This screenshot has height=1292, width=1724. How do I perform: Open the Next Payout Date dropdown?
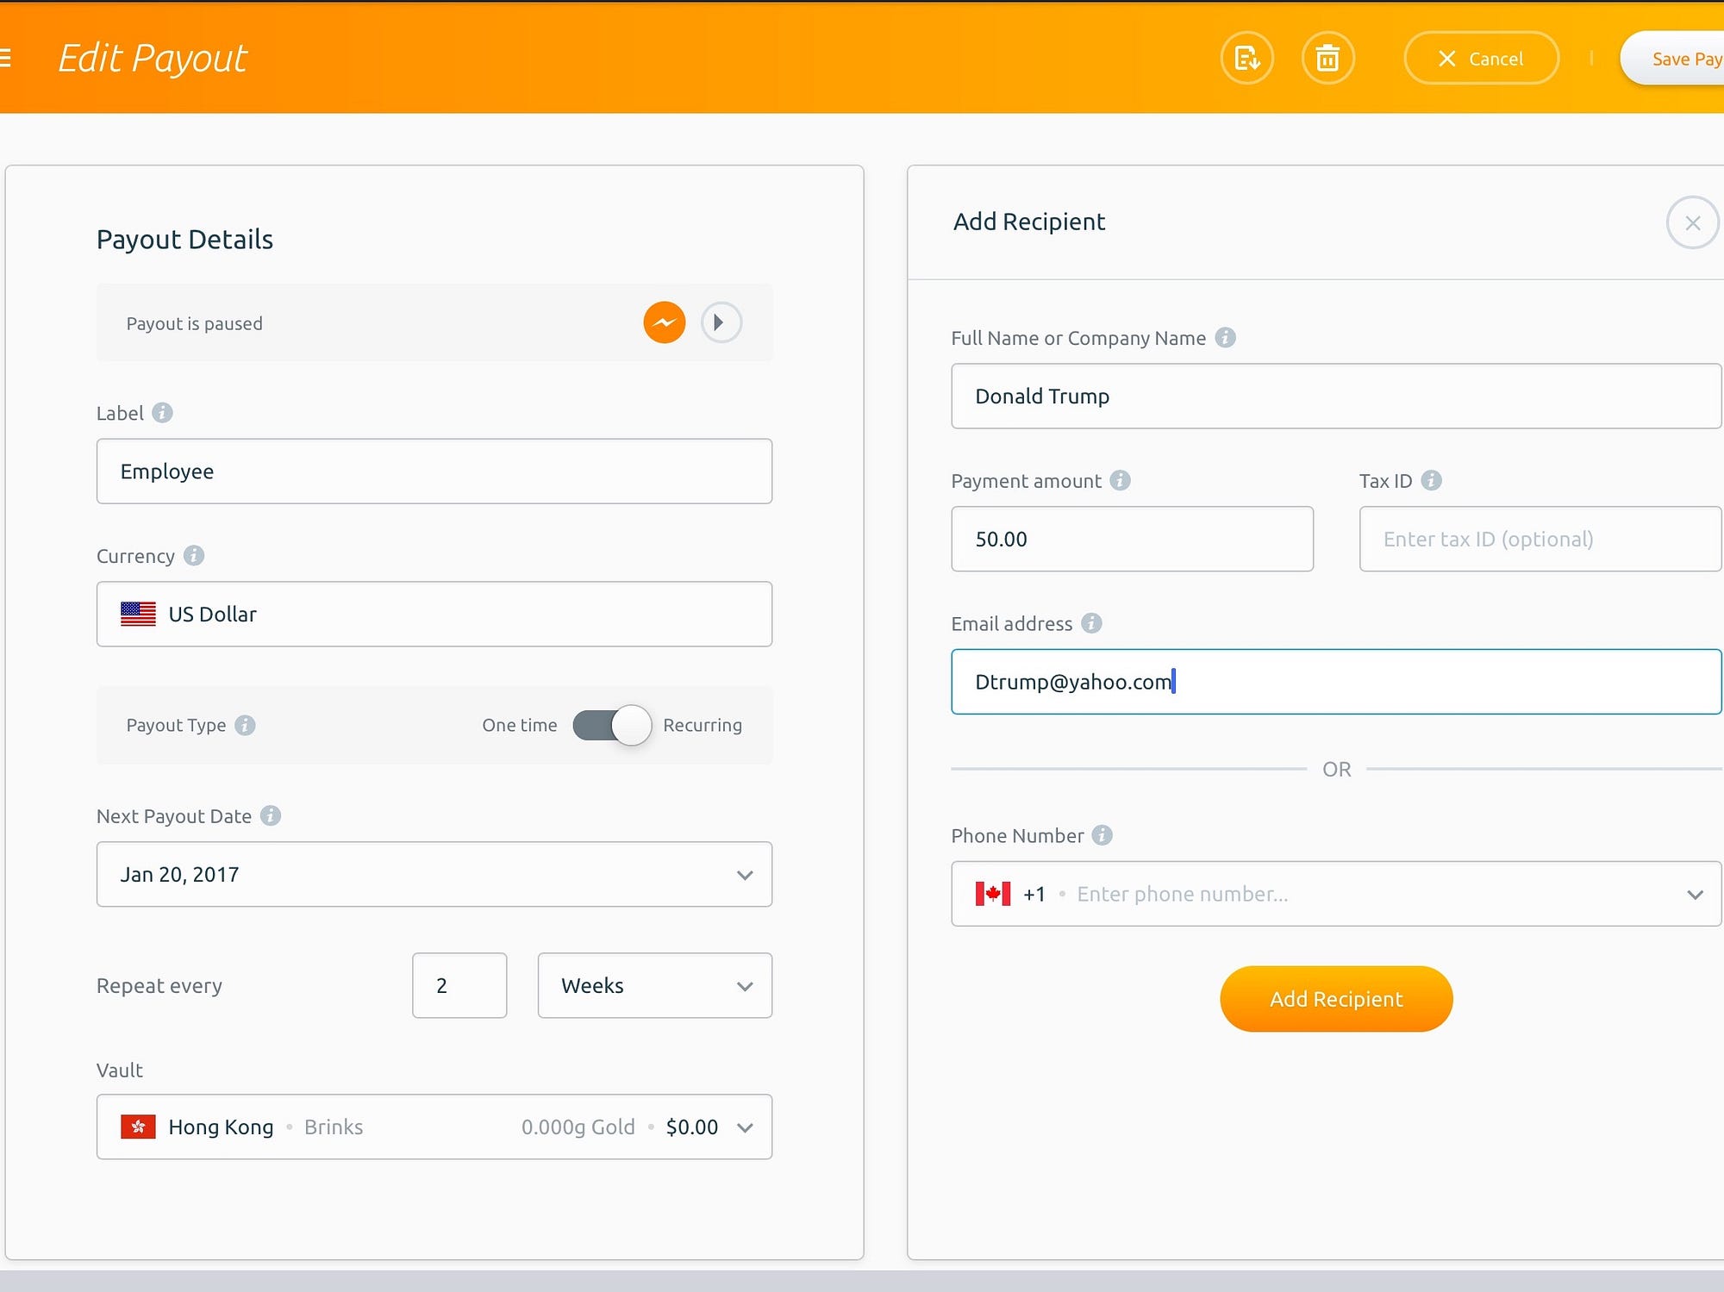point(745,875)
